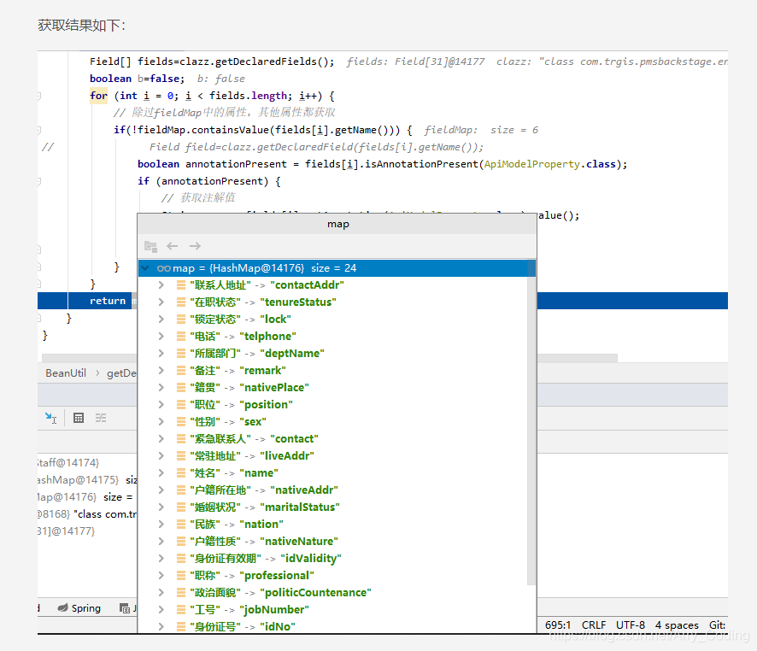Select the "telphone" value text
Image resolution: width=757 pixels, height=651 pixels.
point(268,337)
